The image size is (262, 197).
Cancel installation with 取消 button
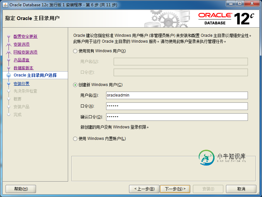pyautogui.click(x=241, y=189)
